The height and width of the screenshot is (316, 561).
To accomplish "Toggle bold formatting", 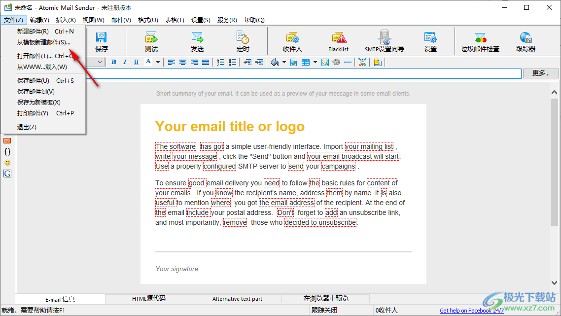I will tap(113, 62).
